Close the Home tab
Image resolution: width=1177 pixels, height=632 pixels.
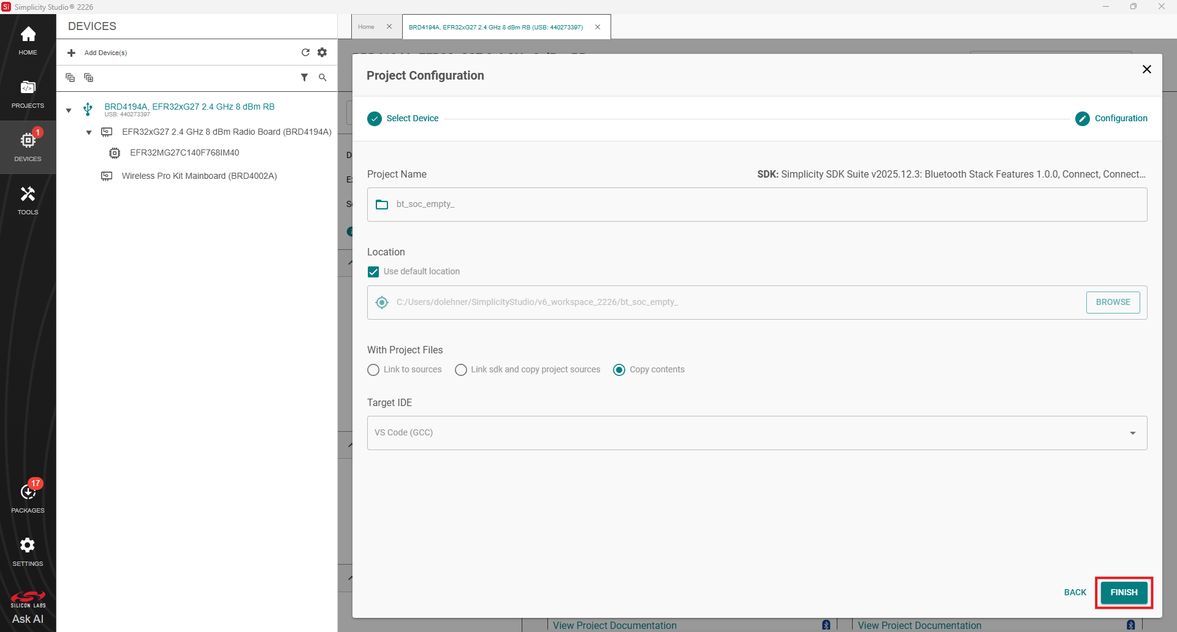point(389,27)
